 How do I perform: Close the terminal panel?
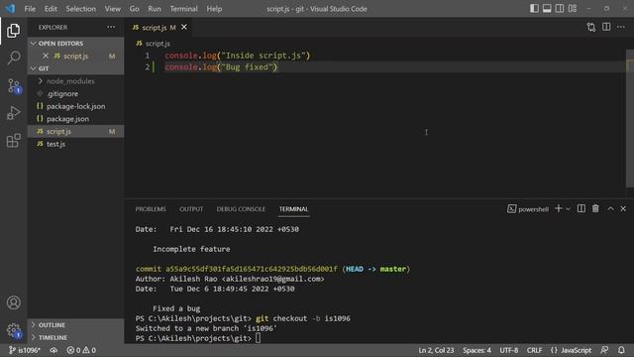pos(623,208)
